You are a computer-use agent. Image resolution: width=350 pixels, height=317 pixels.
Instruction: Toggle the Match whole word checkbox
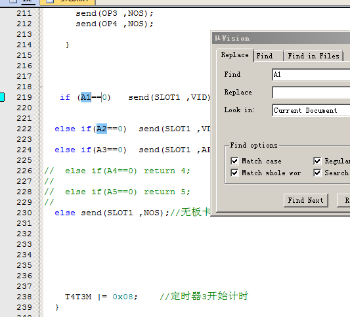tap(234, 173)
